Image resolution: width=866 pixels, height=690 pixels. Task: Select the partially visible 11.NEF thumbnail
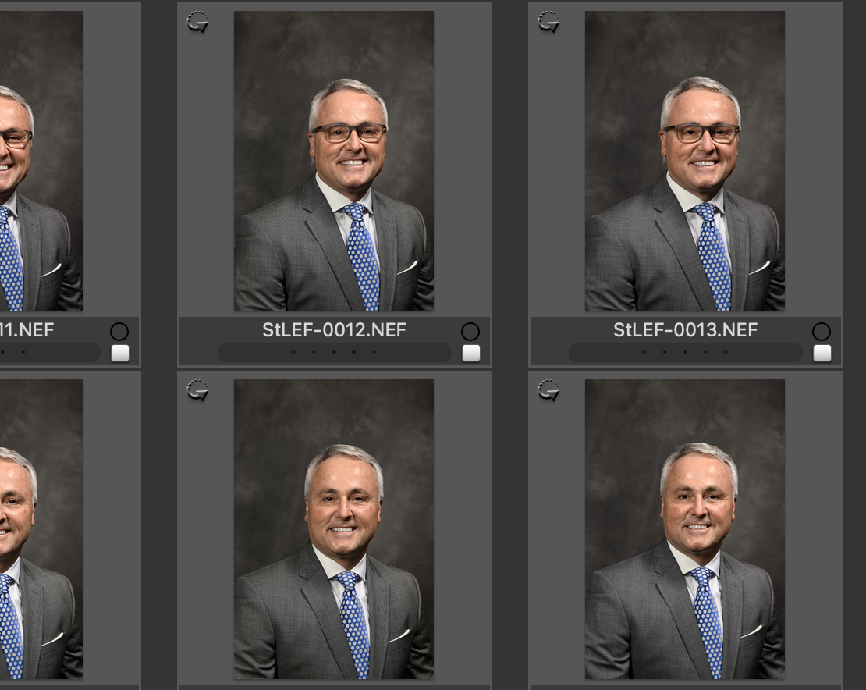pos(41,161)
